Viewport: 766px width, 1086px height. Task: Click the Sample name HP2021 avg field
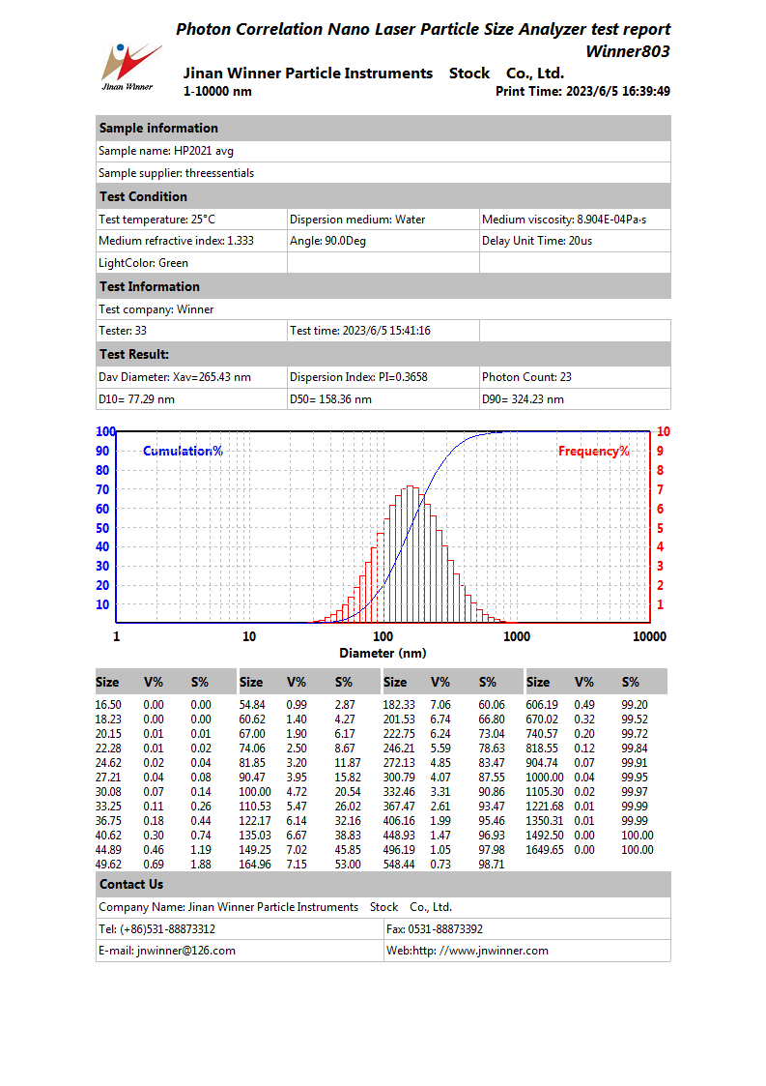pos(166,151)
